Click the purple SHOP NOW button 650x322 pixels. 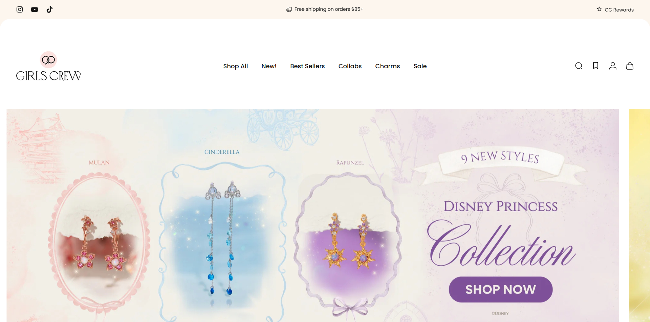coord(501,290)
